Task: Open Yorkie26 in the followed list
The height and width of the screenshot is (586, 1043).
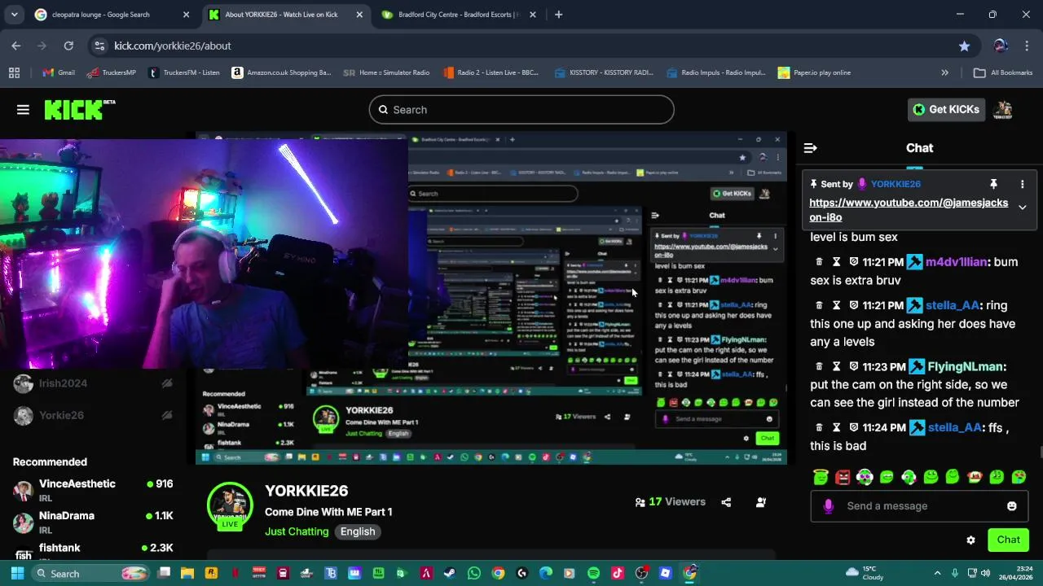Action: pyautogui.click(x=94, y=415)
